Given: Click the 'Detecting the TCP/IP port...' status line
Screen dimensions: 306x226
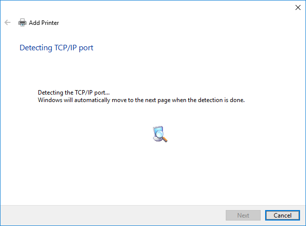Looking at the screenshot, I should (x=74, y=93).
